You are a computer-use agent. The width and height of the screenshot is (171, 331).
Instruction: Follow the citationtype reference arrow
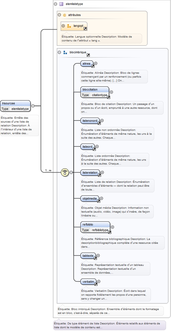click(108, 97)
